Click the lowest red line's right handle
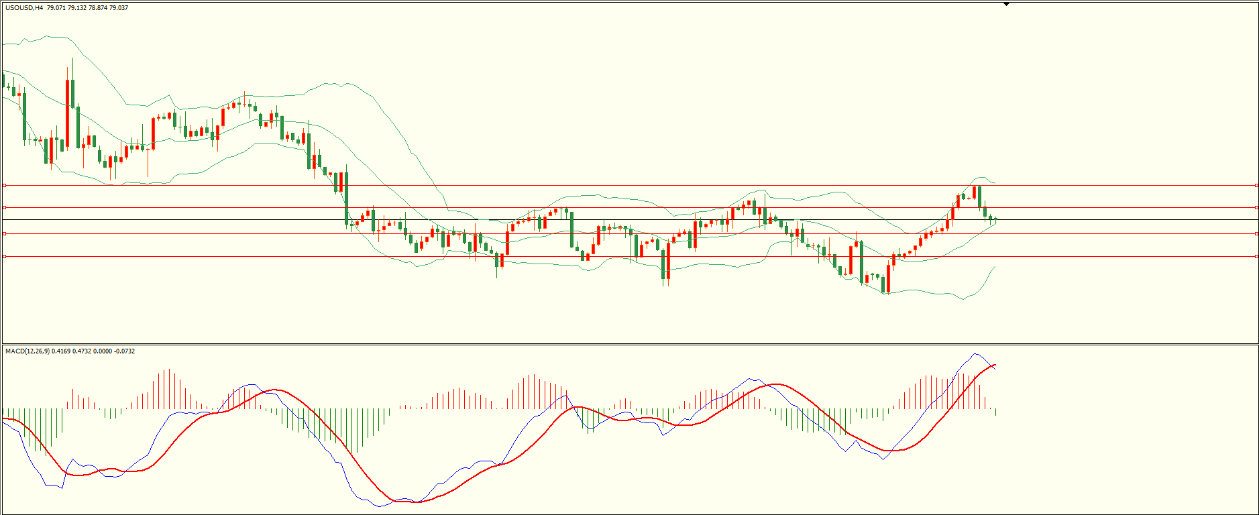This screenshot has width=1259, height=515. tap(1256, 256)
